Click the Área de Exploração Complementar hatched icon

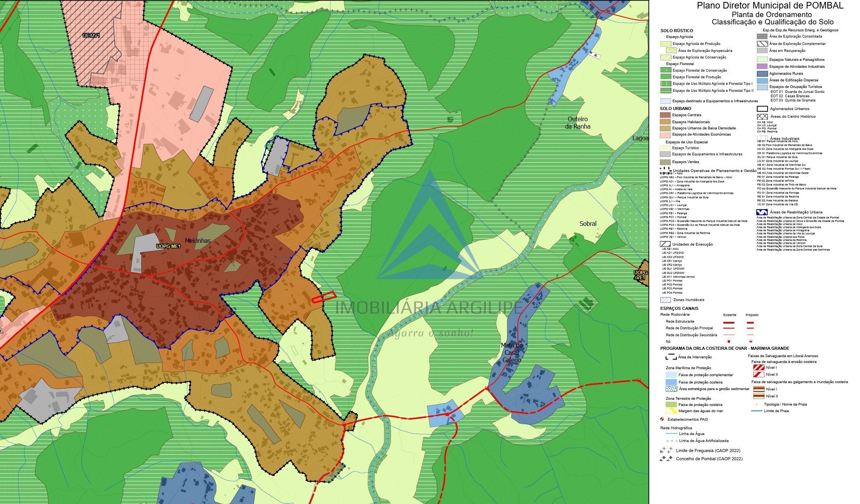click(762, 44)
